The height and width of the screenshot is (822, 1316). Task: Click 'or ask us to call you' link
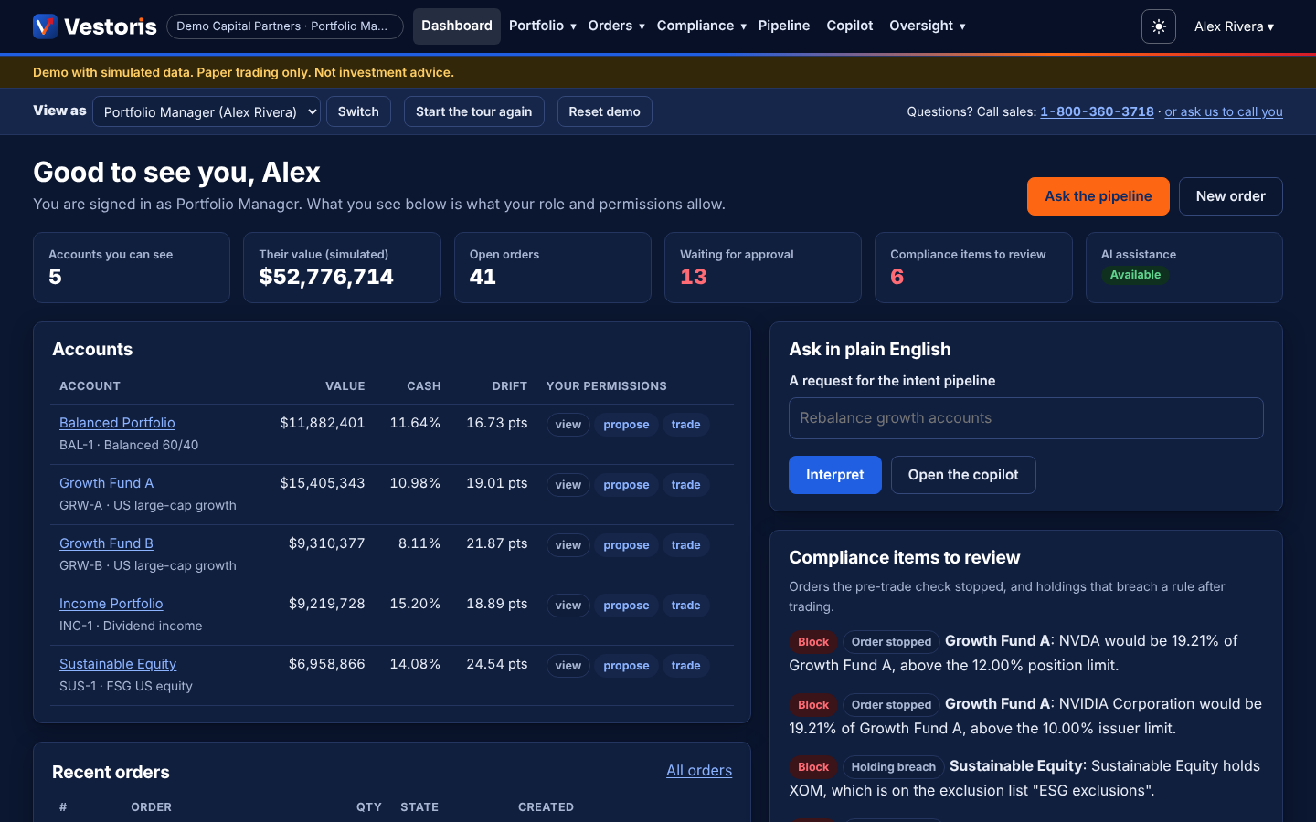coord(1224,111)
